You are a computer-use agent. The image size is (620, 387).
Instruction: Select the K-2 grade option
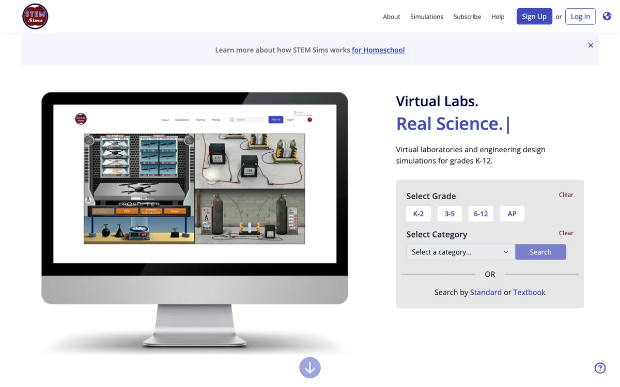[419, 214]
